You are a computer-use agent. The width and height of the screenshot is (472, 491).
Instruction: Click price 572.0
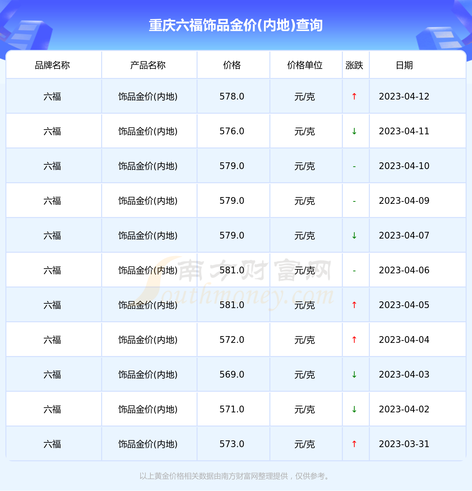(232, 340)
